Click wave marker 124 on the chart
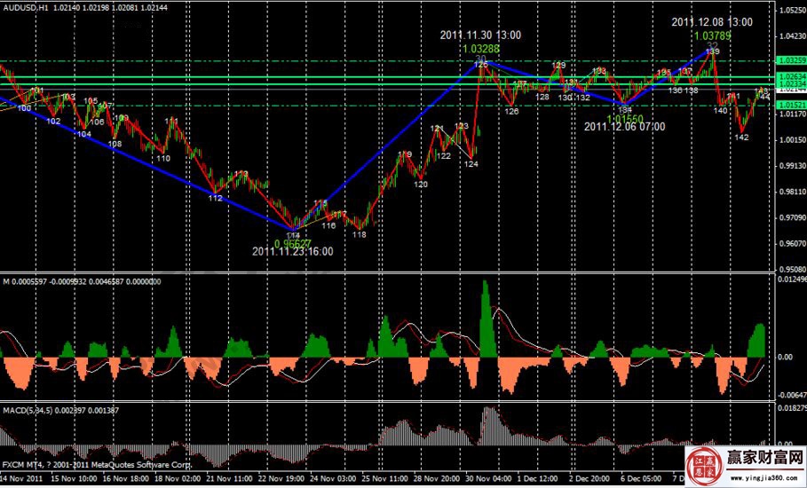 [471, 164]
